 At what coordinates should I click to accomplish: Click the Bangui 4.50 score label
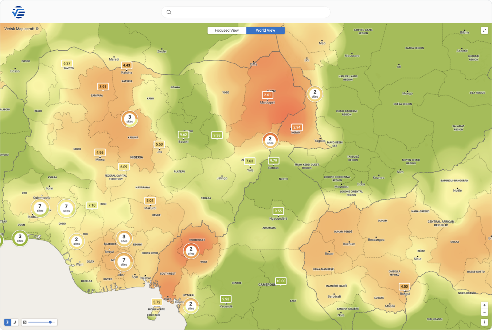click(404, 286)
